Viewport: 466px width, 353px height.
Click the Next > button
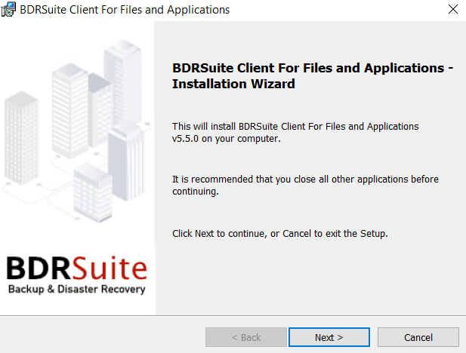click(x=329, y=337)
